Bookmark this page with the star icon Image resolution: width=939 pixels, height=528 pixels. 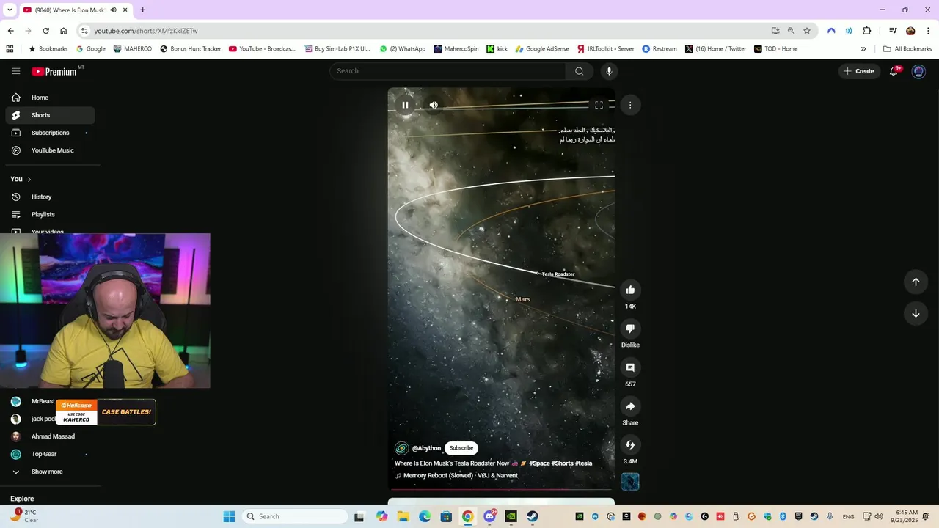tap(807, 31)
